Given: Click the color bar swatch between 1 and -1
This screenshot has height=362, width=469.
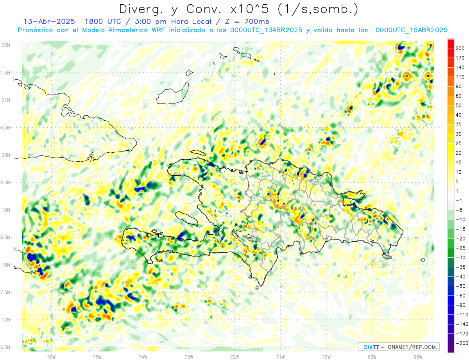Looking at the screenshot, I should (x=451, y=196).
